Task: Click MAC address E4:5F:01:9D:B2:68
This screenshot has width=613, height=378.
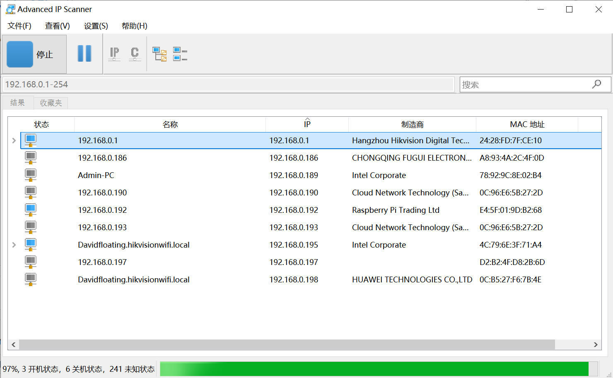Action: pyautogui.click(x=511, y=210)
